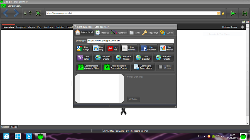Open Google settings gear
The width and height of the screenshot is (250, 140).
[x=242, y=27]
